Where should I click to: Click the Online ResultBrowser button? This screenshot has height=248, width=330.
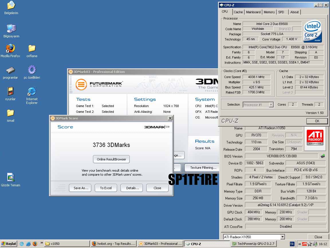click(x=111, y=159)
